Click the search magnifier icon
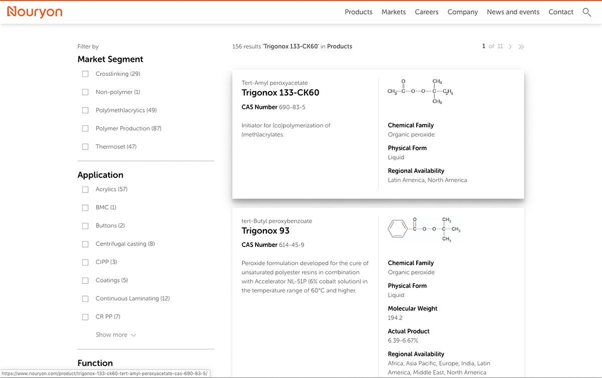602x378 pixels. click(x=586, y=12)
